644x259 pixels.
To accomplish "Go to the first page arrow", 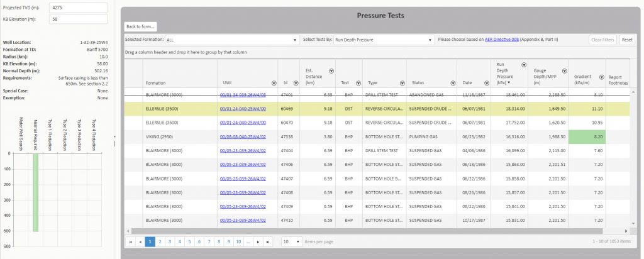I will (131, 242).
